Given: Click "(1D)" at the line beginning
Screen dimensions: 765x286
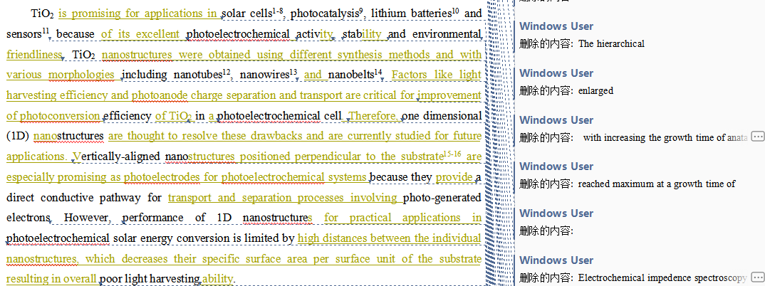Looking at the screenshot, I should coord(17,136).
